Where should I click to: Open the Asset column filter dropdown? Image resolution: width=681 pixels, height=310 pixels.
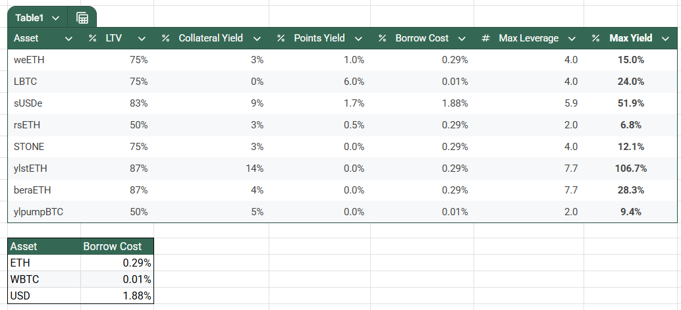click(68, 39)
